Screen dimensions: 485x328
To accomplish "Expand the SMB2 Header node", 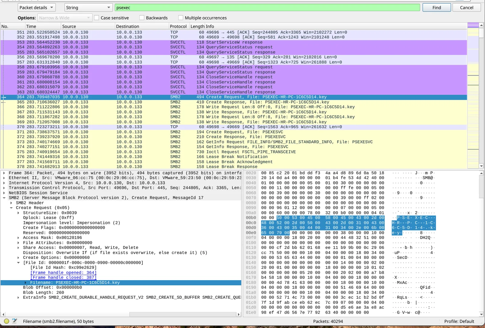I will 11,203.
